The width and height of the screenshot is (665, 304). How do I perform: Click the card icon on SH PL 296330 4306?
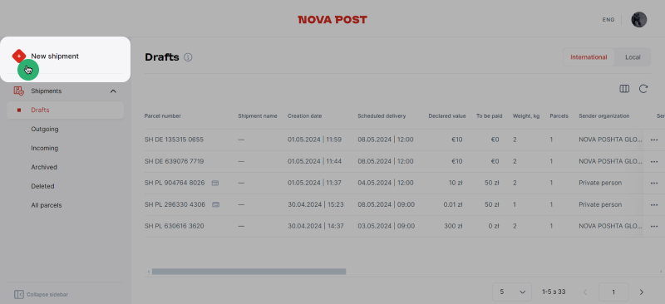(x=215, y=204)
